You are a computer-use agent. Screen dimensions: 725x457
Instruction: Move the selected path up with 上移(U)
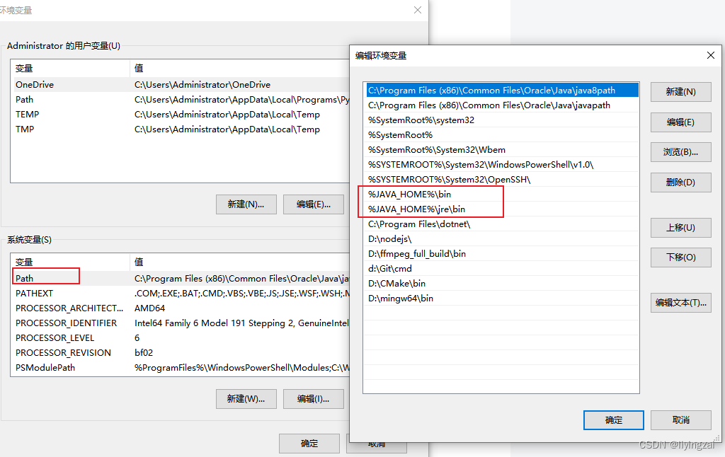click(x=680, y=227)
